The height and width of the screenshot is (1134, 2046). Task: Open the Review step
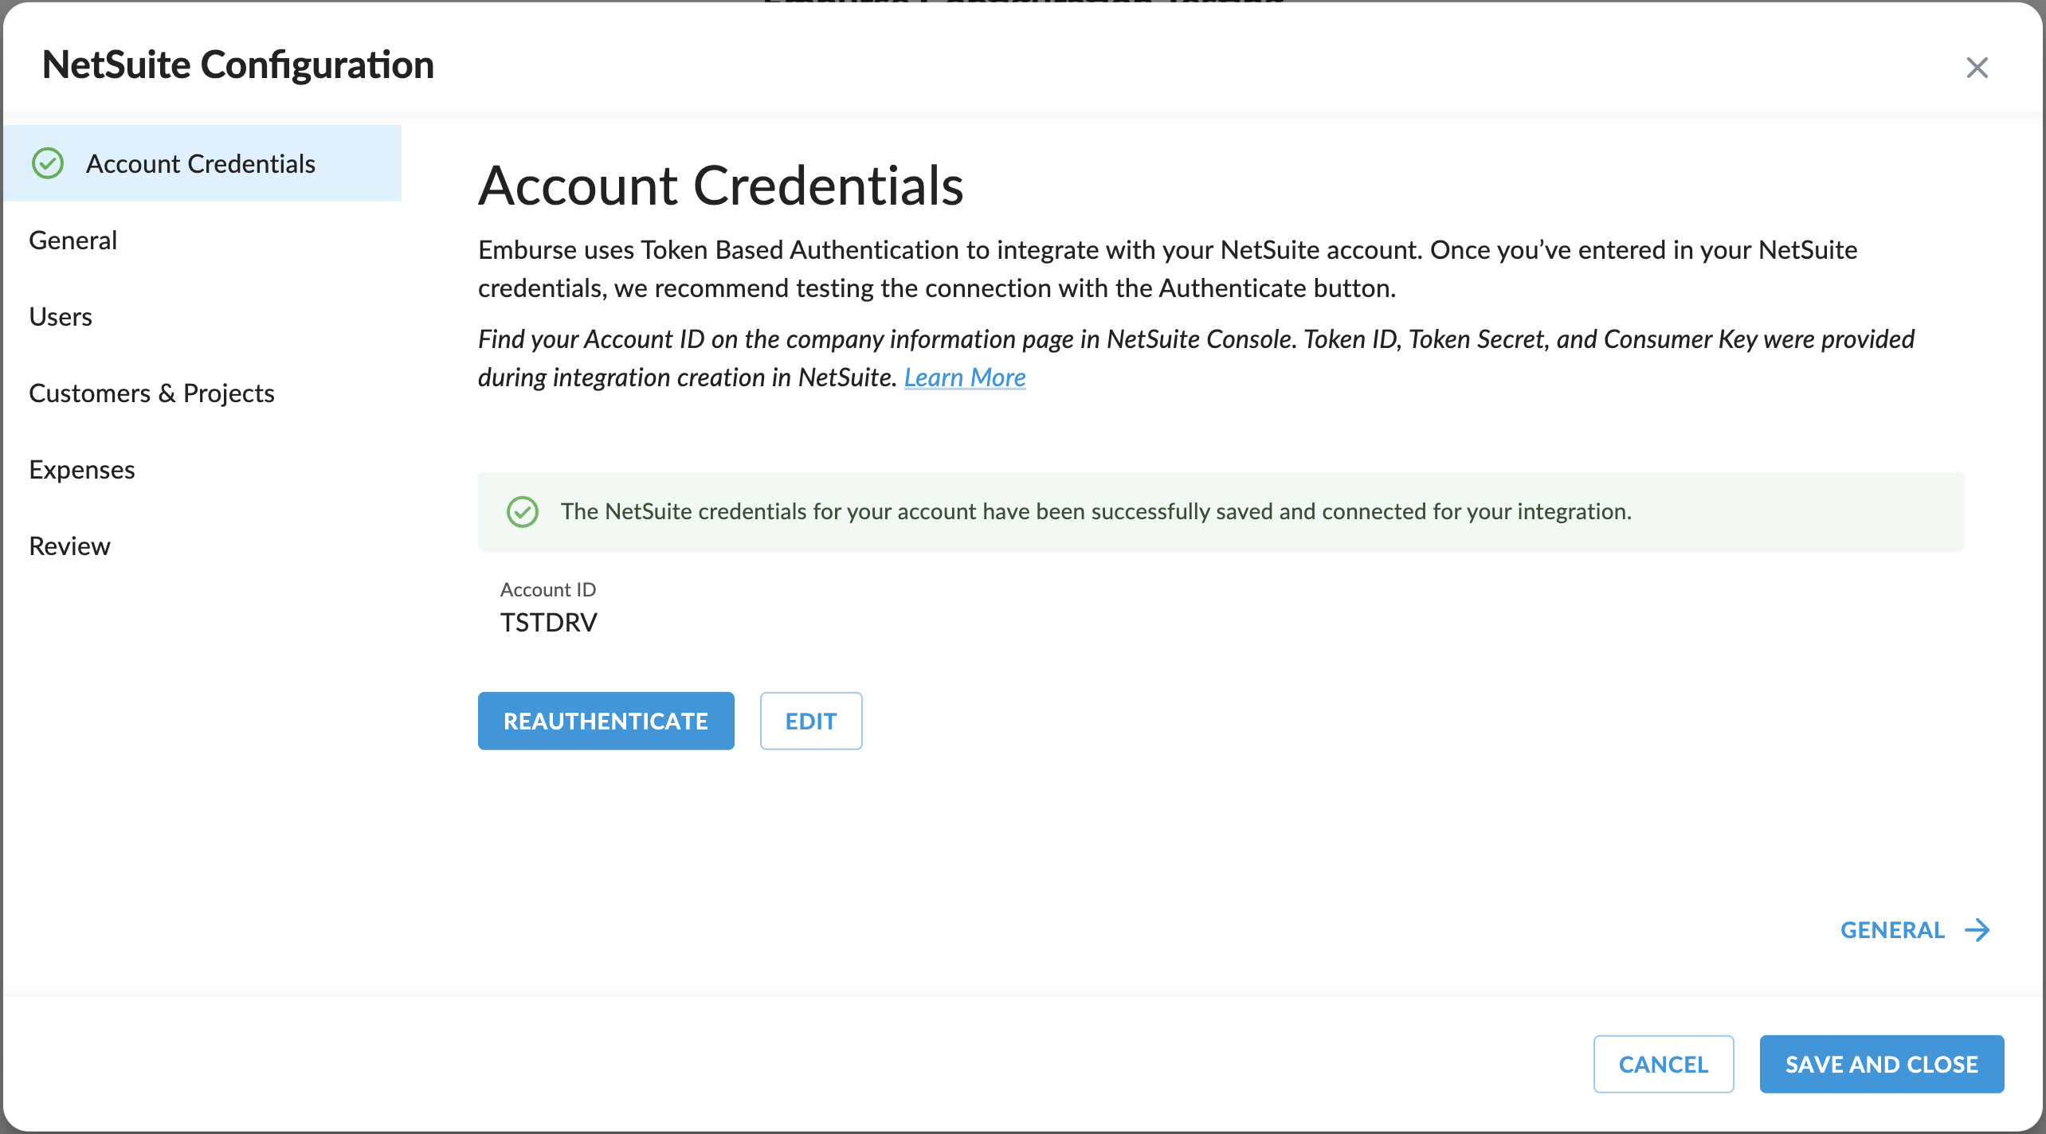[69, 545]
